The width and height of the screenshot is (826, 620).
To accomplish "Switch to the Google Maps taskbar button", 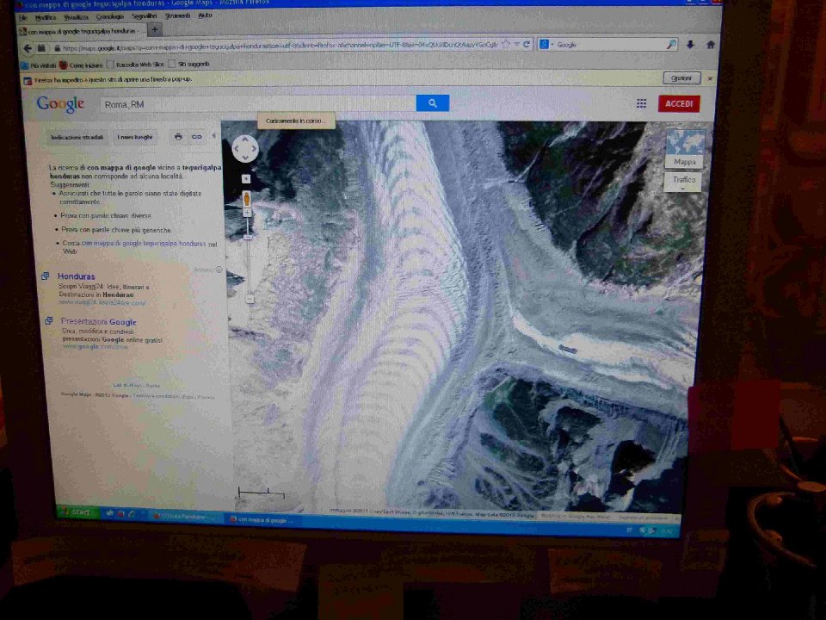I will click(x=262, y=520).
